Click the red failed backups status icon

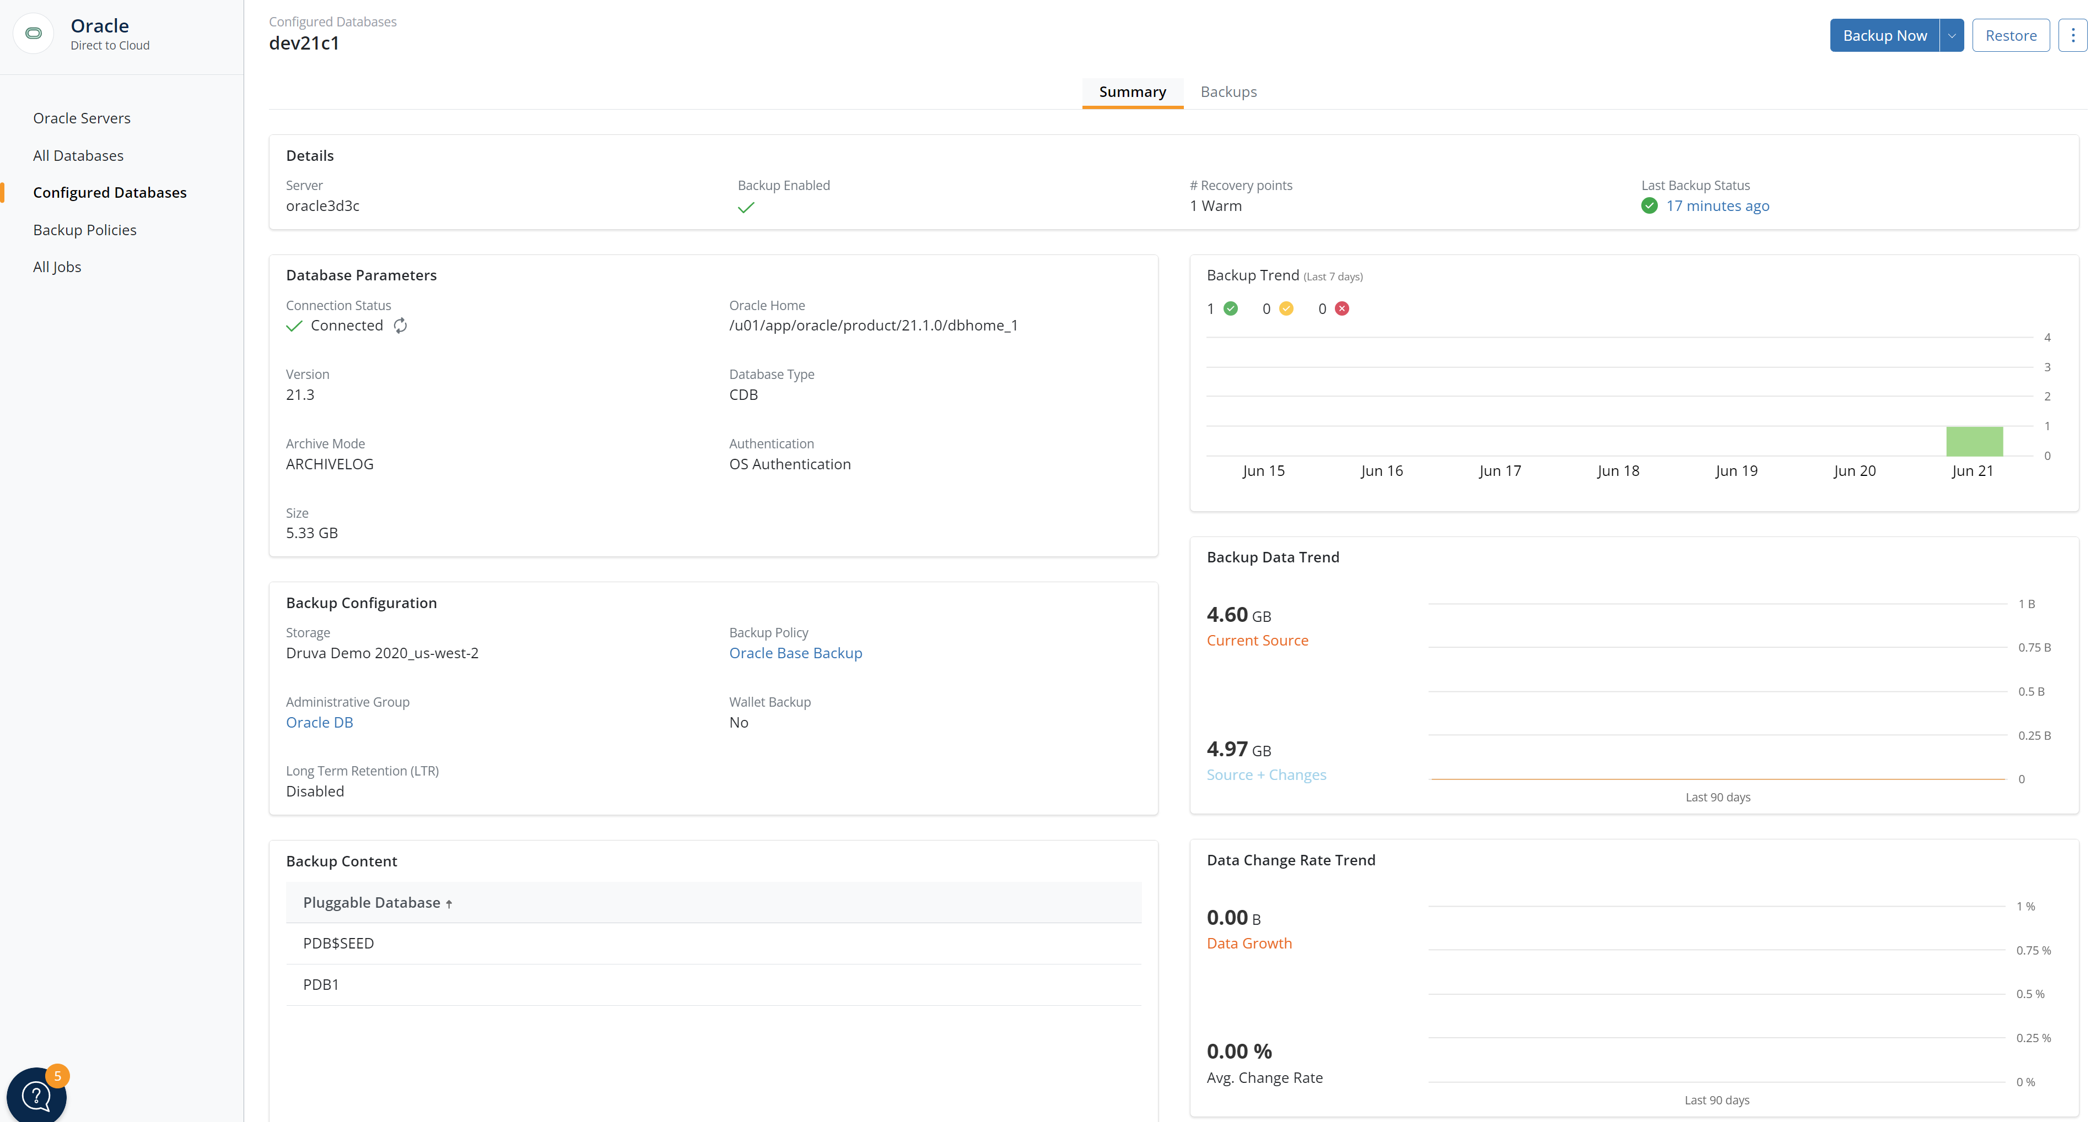(x=1343, y=308)
